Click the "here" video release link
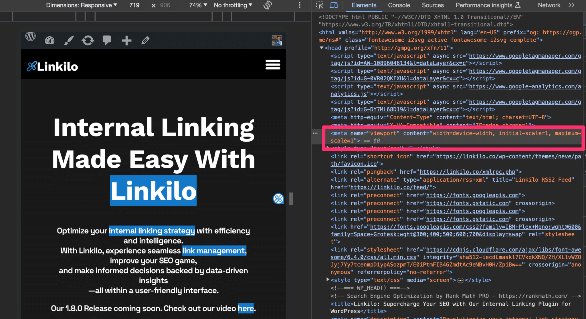Screen dimensions: 586x319 click(246, 308)
